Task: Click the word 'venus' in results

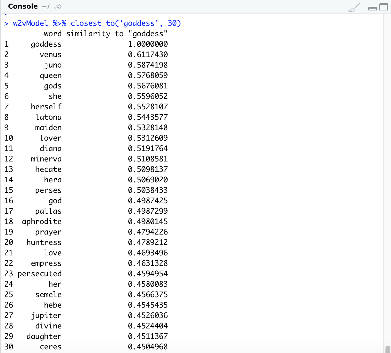Action: coord(51,55)
